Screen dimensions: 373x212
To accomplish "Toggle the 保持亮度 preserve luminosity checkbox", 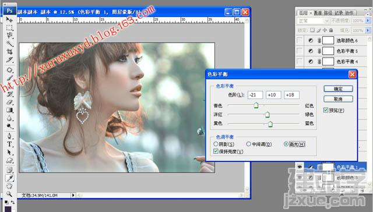I will pyautogui.click(x=216, y=151).
